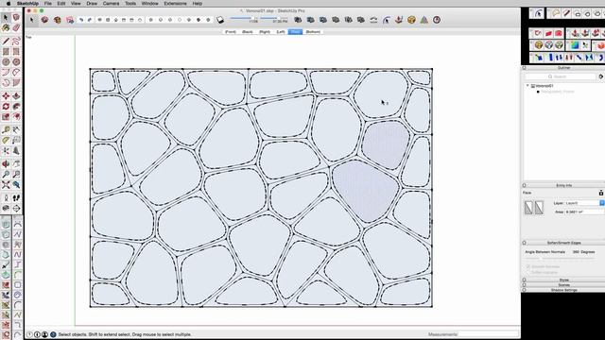The width and height of the screenshot is (605, 340).
Task: Select the Rectangle tool
Action: coord(6,51)
